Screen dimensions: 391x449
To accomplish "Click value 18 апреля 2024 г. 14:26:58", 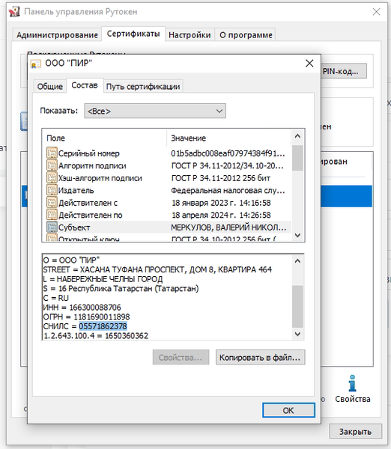I will [221, 215].
